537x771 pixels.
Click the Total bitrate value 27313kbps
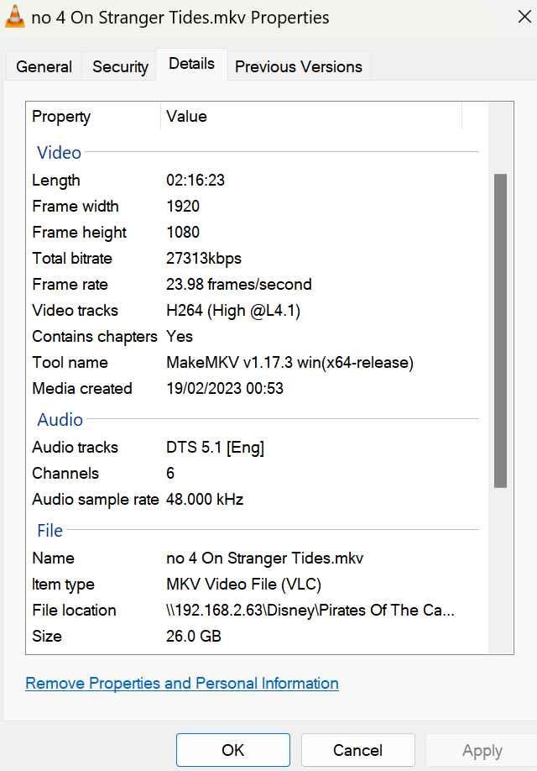tap(204, 259)
